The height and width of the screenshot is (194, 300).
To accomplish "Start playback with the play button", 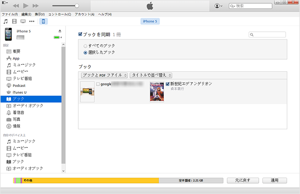I will 26,6.
